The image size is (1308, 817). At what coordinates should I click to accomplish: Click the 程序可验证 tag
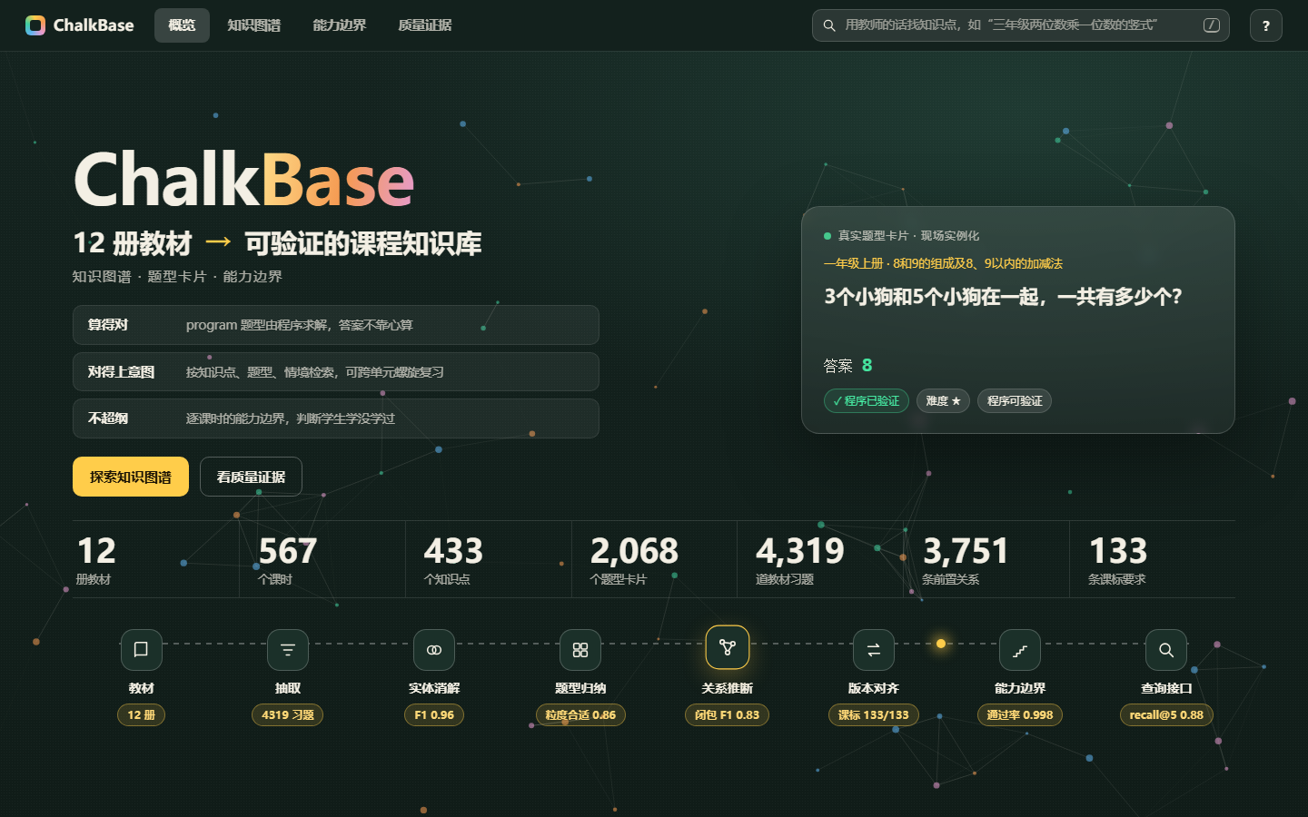1015,400
